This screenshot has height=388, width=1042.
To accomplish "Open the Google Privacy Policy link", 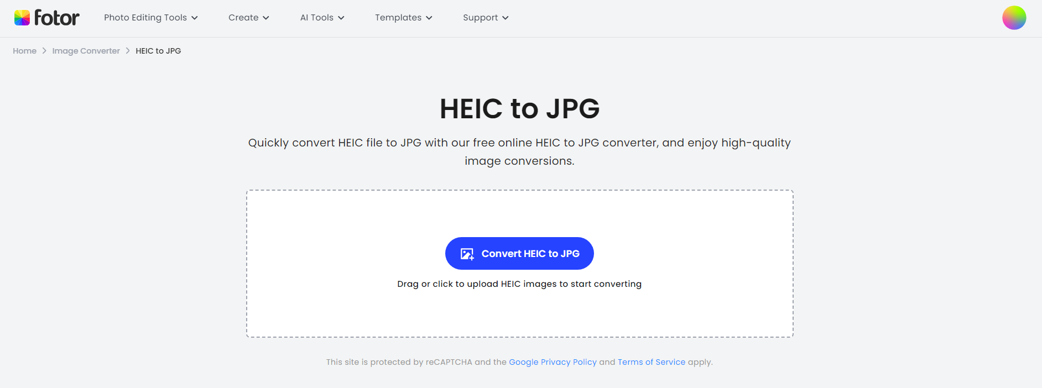I will [x=553, y=362].
